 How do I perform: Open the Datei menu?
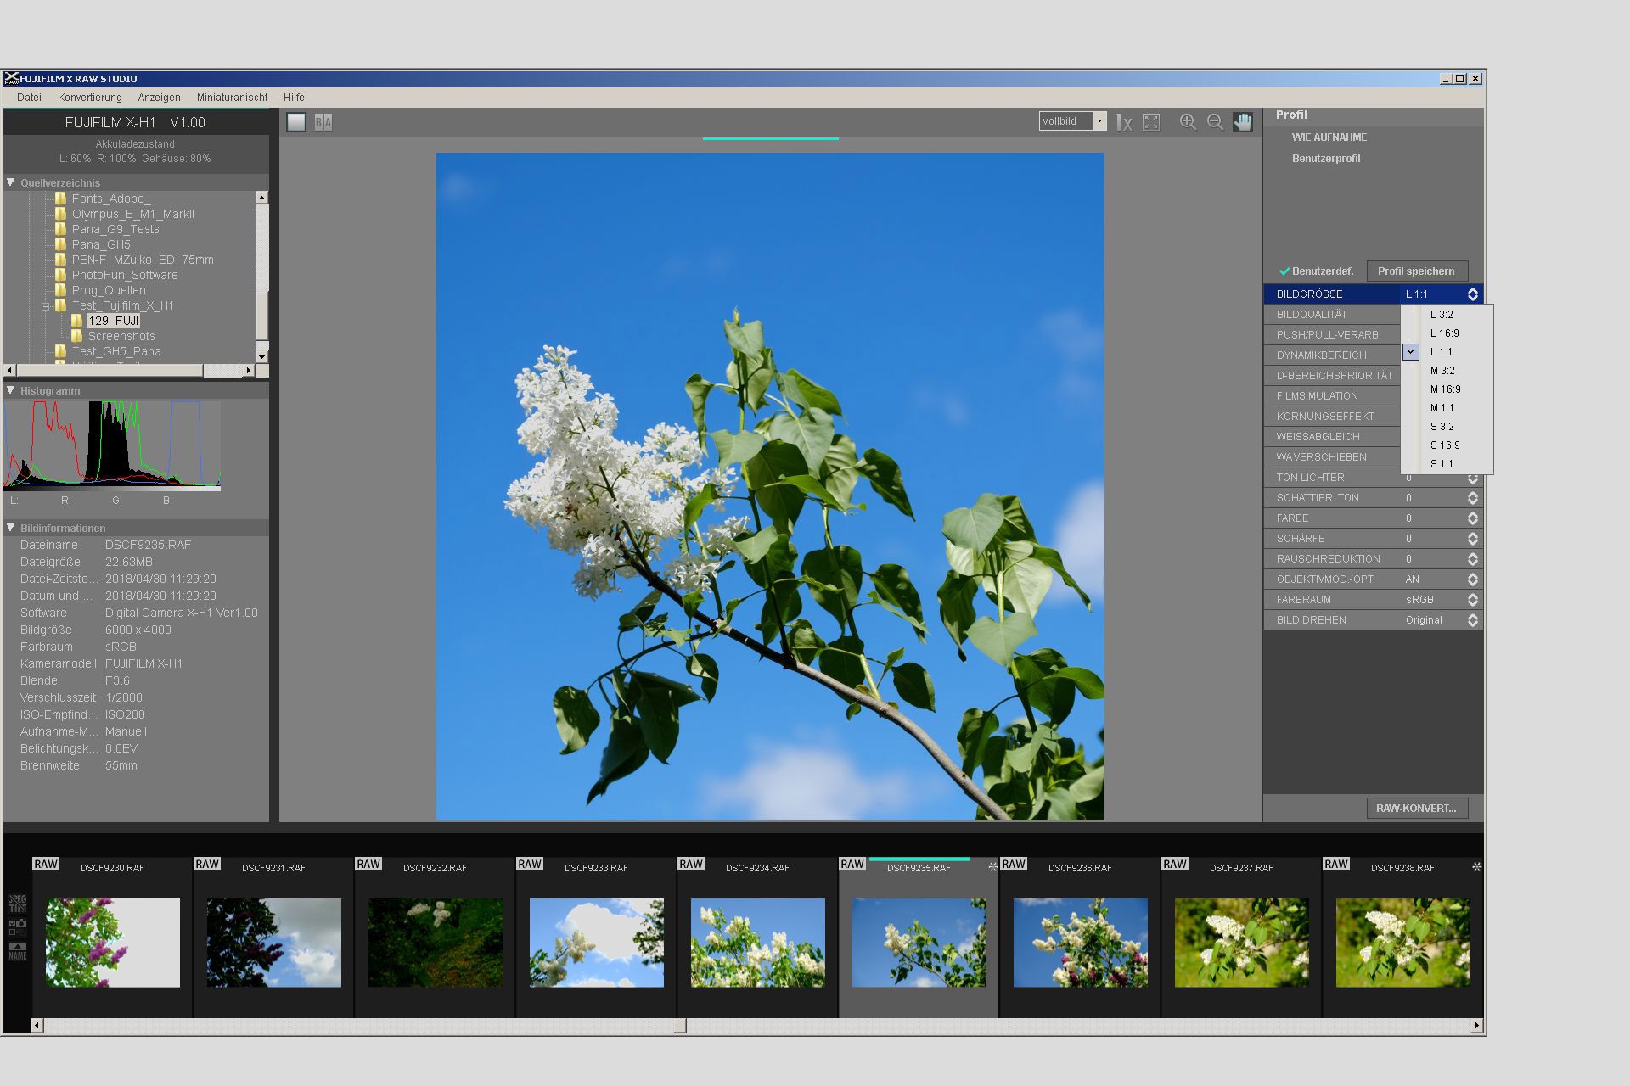click(29, 98)
